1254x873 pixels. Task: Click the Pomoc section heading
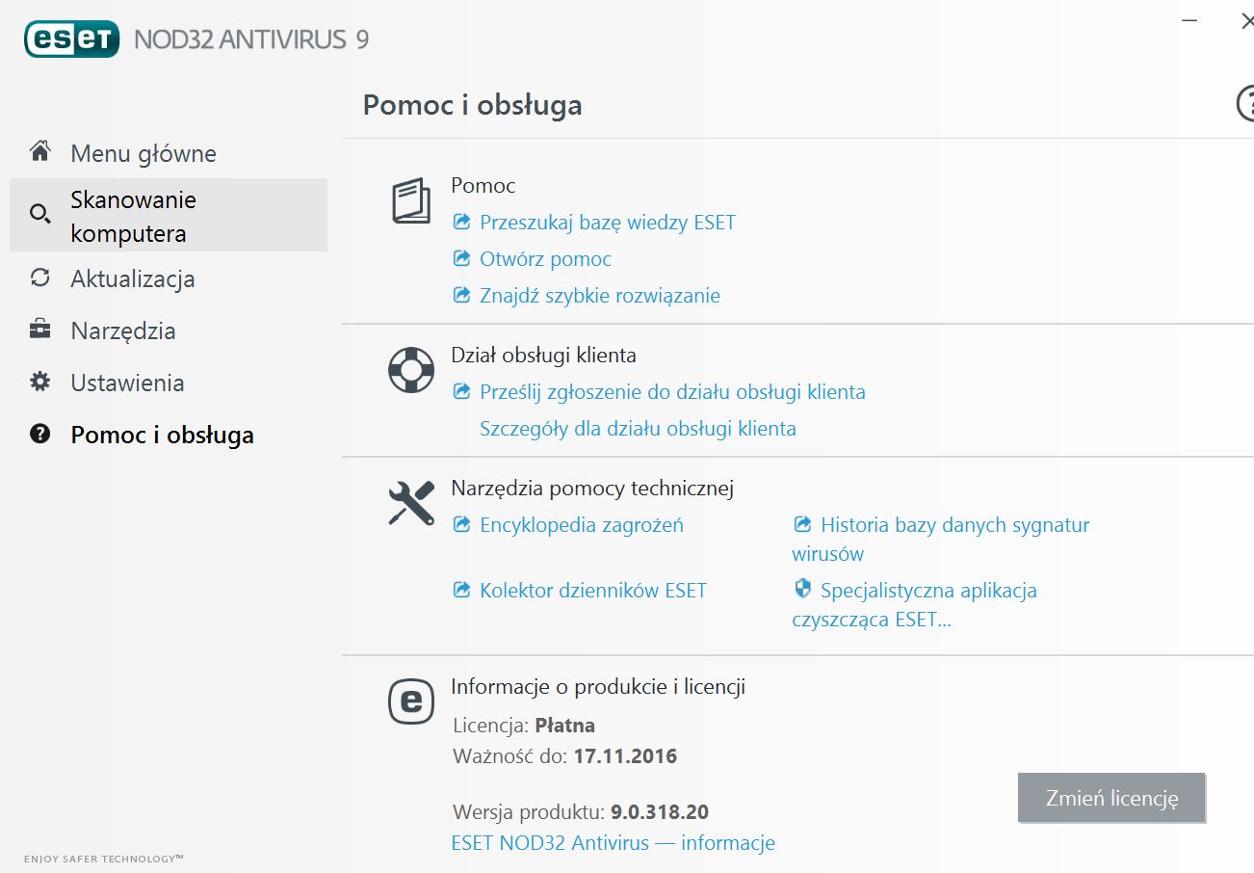[x=483, y=186]
